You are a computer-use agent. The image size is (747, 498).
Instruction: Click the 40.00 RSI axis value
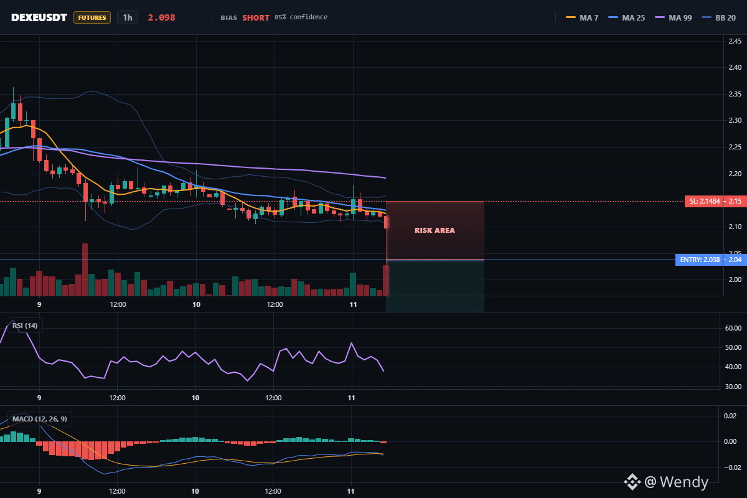click(x=734, y=367)
